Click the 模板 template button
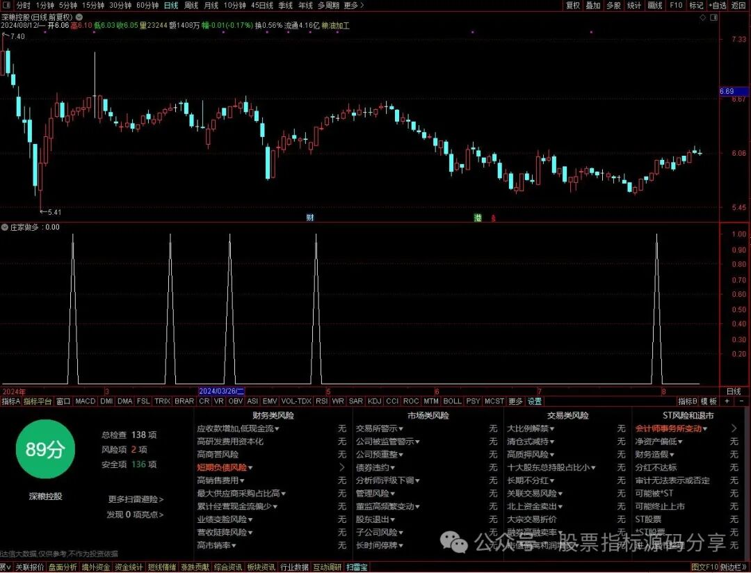 [709, 401]
